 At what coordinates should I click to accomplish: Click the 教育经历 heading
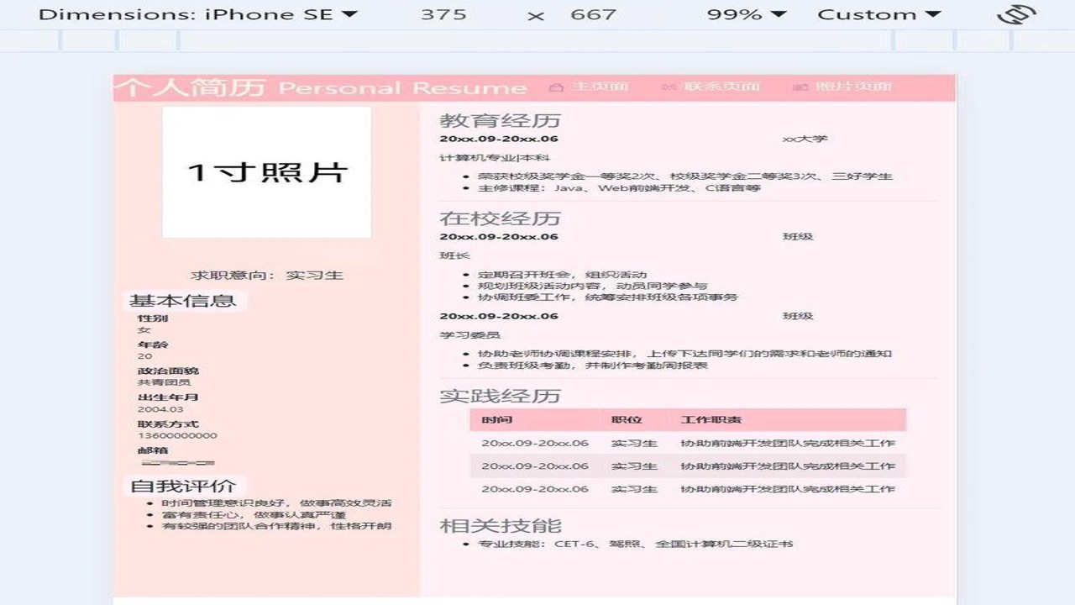[x=500, y=120]
